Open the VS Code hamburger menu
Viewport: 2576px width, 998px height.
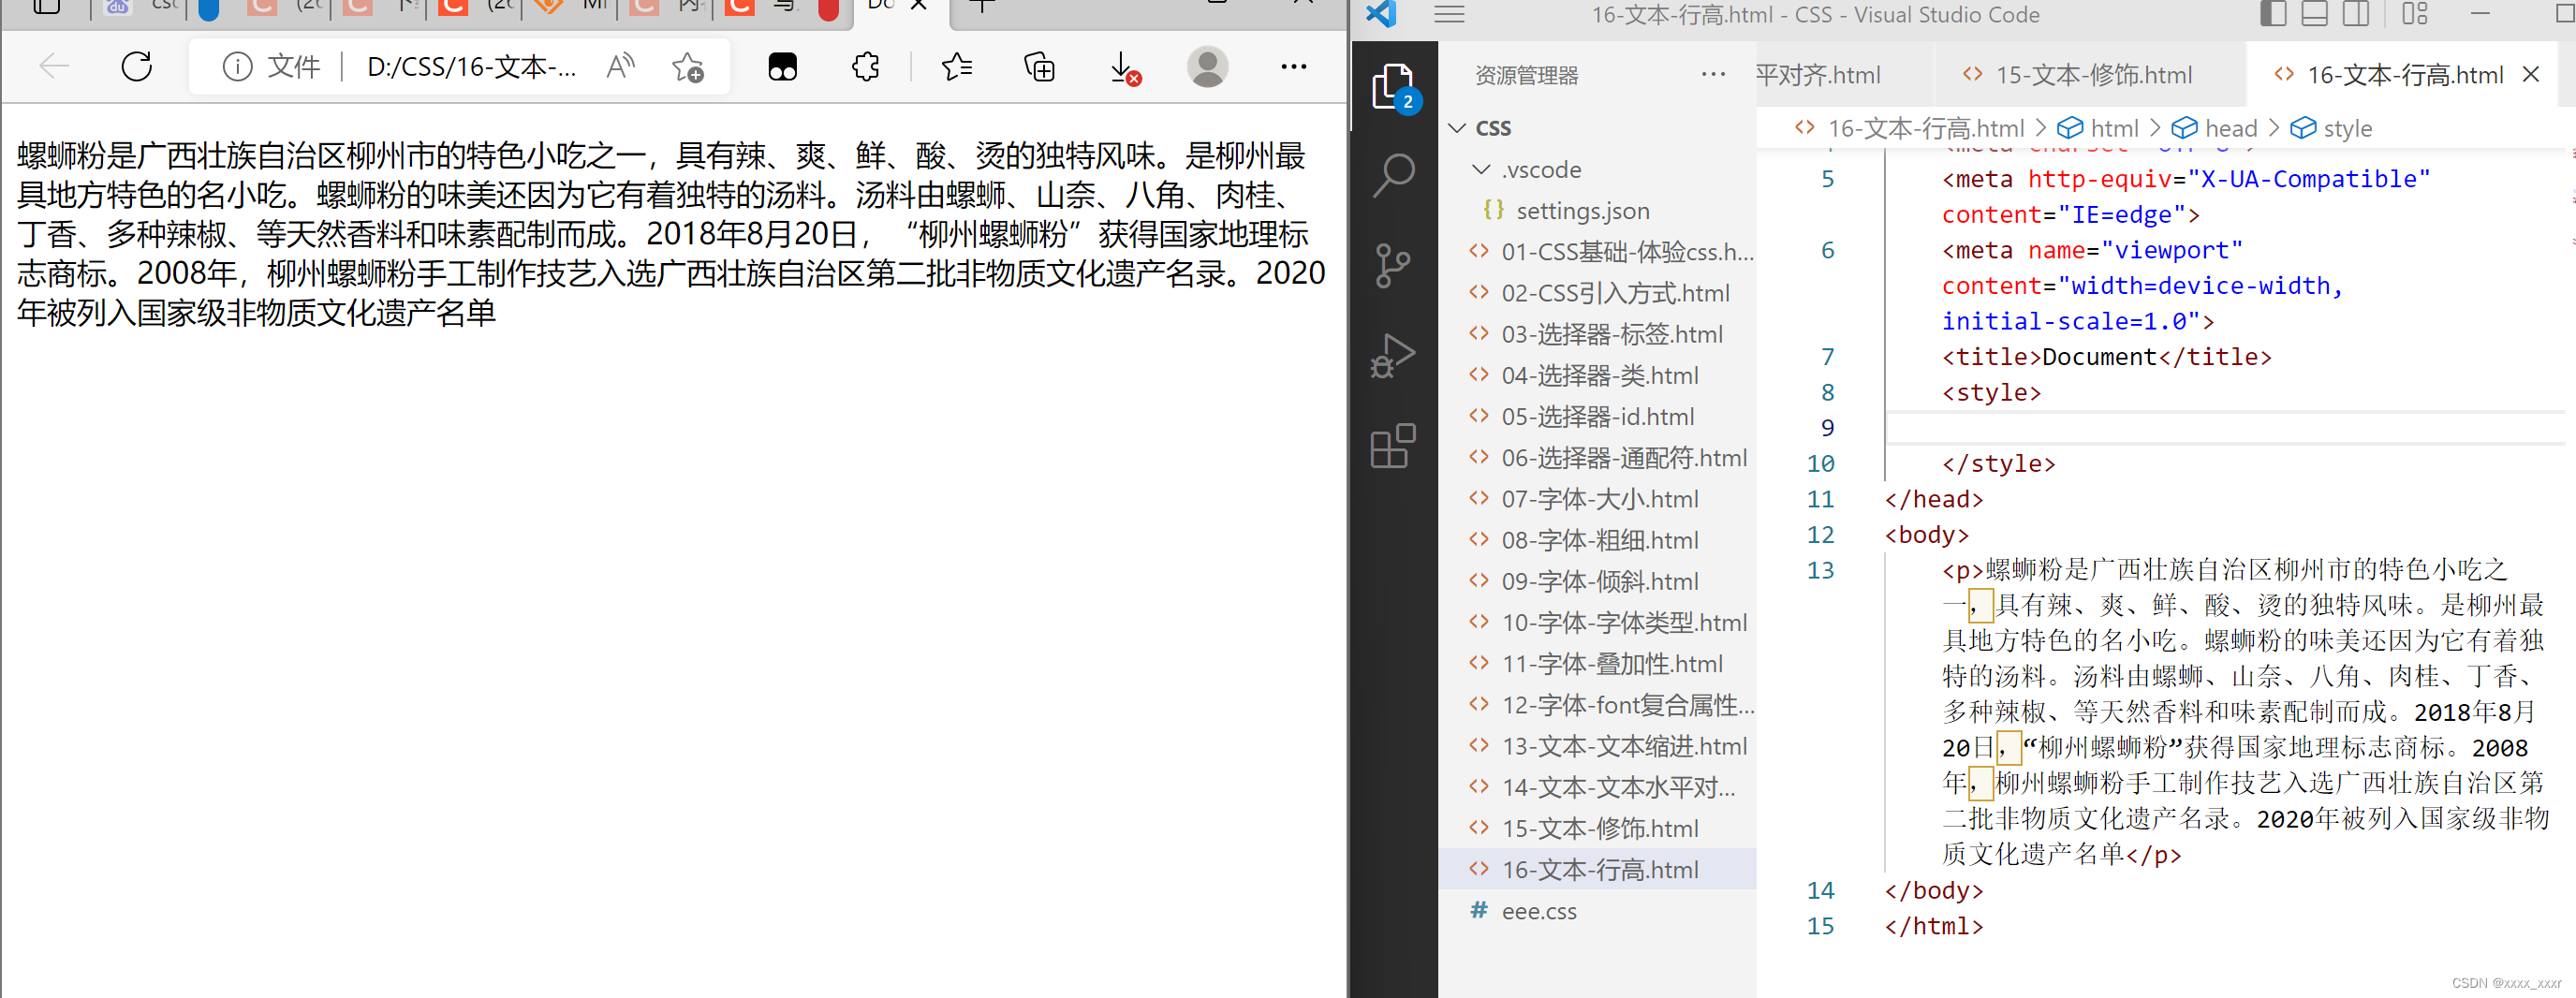1449,14
